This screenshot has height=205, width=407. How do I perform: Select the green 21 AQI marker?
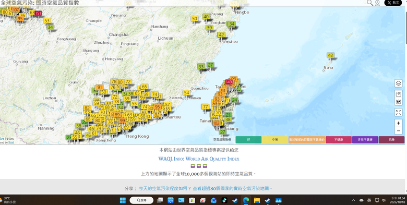click(x=228, y=115)
